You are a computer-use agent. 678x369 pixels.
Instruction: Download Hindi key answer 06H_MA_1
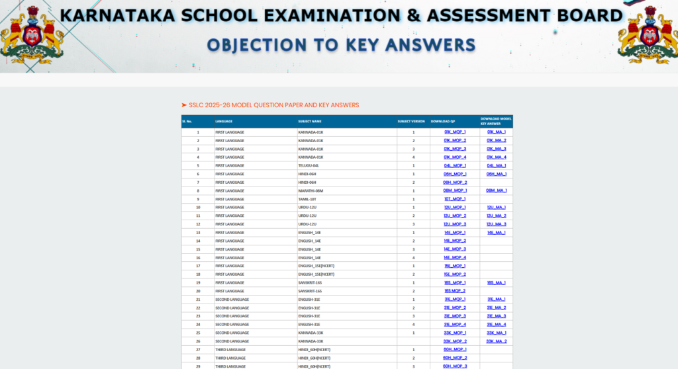(496, 174)
